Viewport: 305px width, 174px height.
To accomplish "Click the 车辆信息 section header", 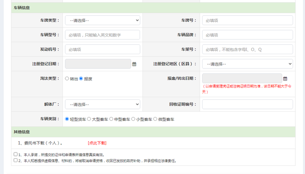I will (x=153, y=8).
